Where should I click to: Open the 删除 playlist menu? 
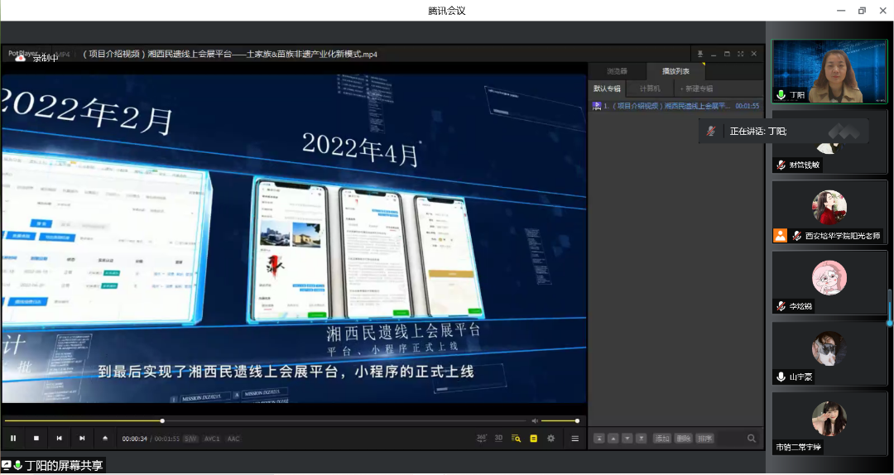click(683, 438)
